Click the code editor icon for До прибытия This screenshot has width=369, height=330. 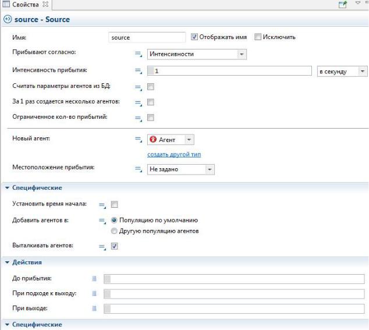click(x=94, y=278)
